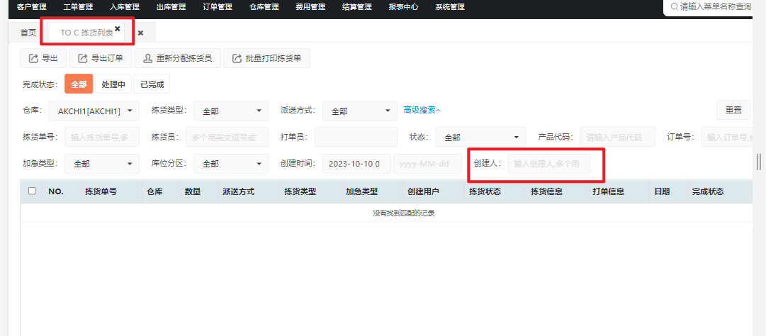
Task: Switch to the TO C 拣货列表 tab
Action: pos(86,33)
